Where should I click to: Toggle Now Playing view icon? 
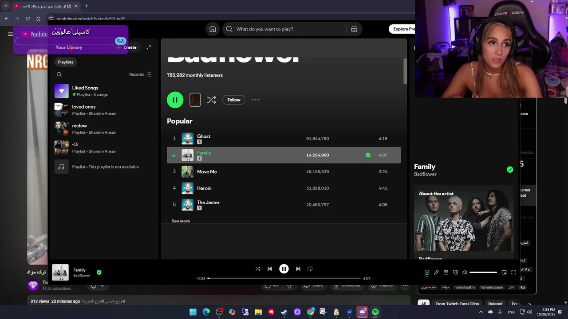click(427, 272)
